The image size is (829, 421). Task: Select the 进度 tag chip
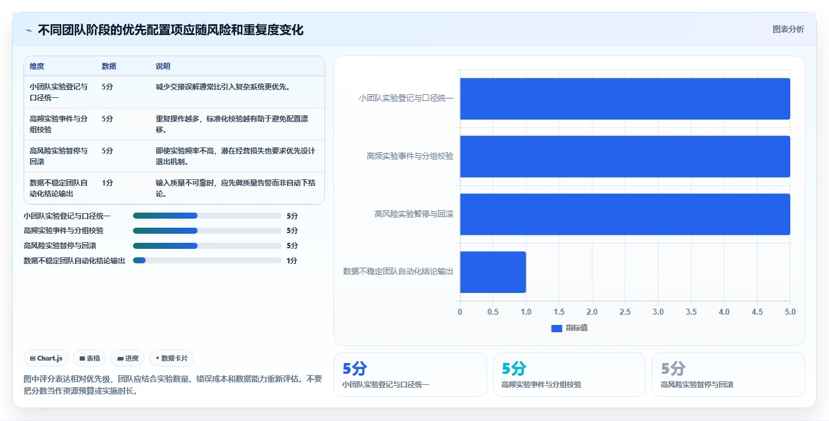coord(127,358)
